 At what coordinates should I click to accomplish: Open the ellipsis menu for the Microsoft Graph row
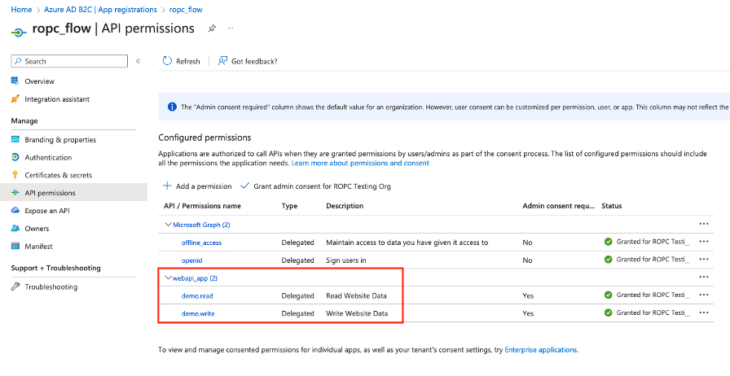(x=704, y=224)
